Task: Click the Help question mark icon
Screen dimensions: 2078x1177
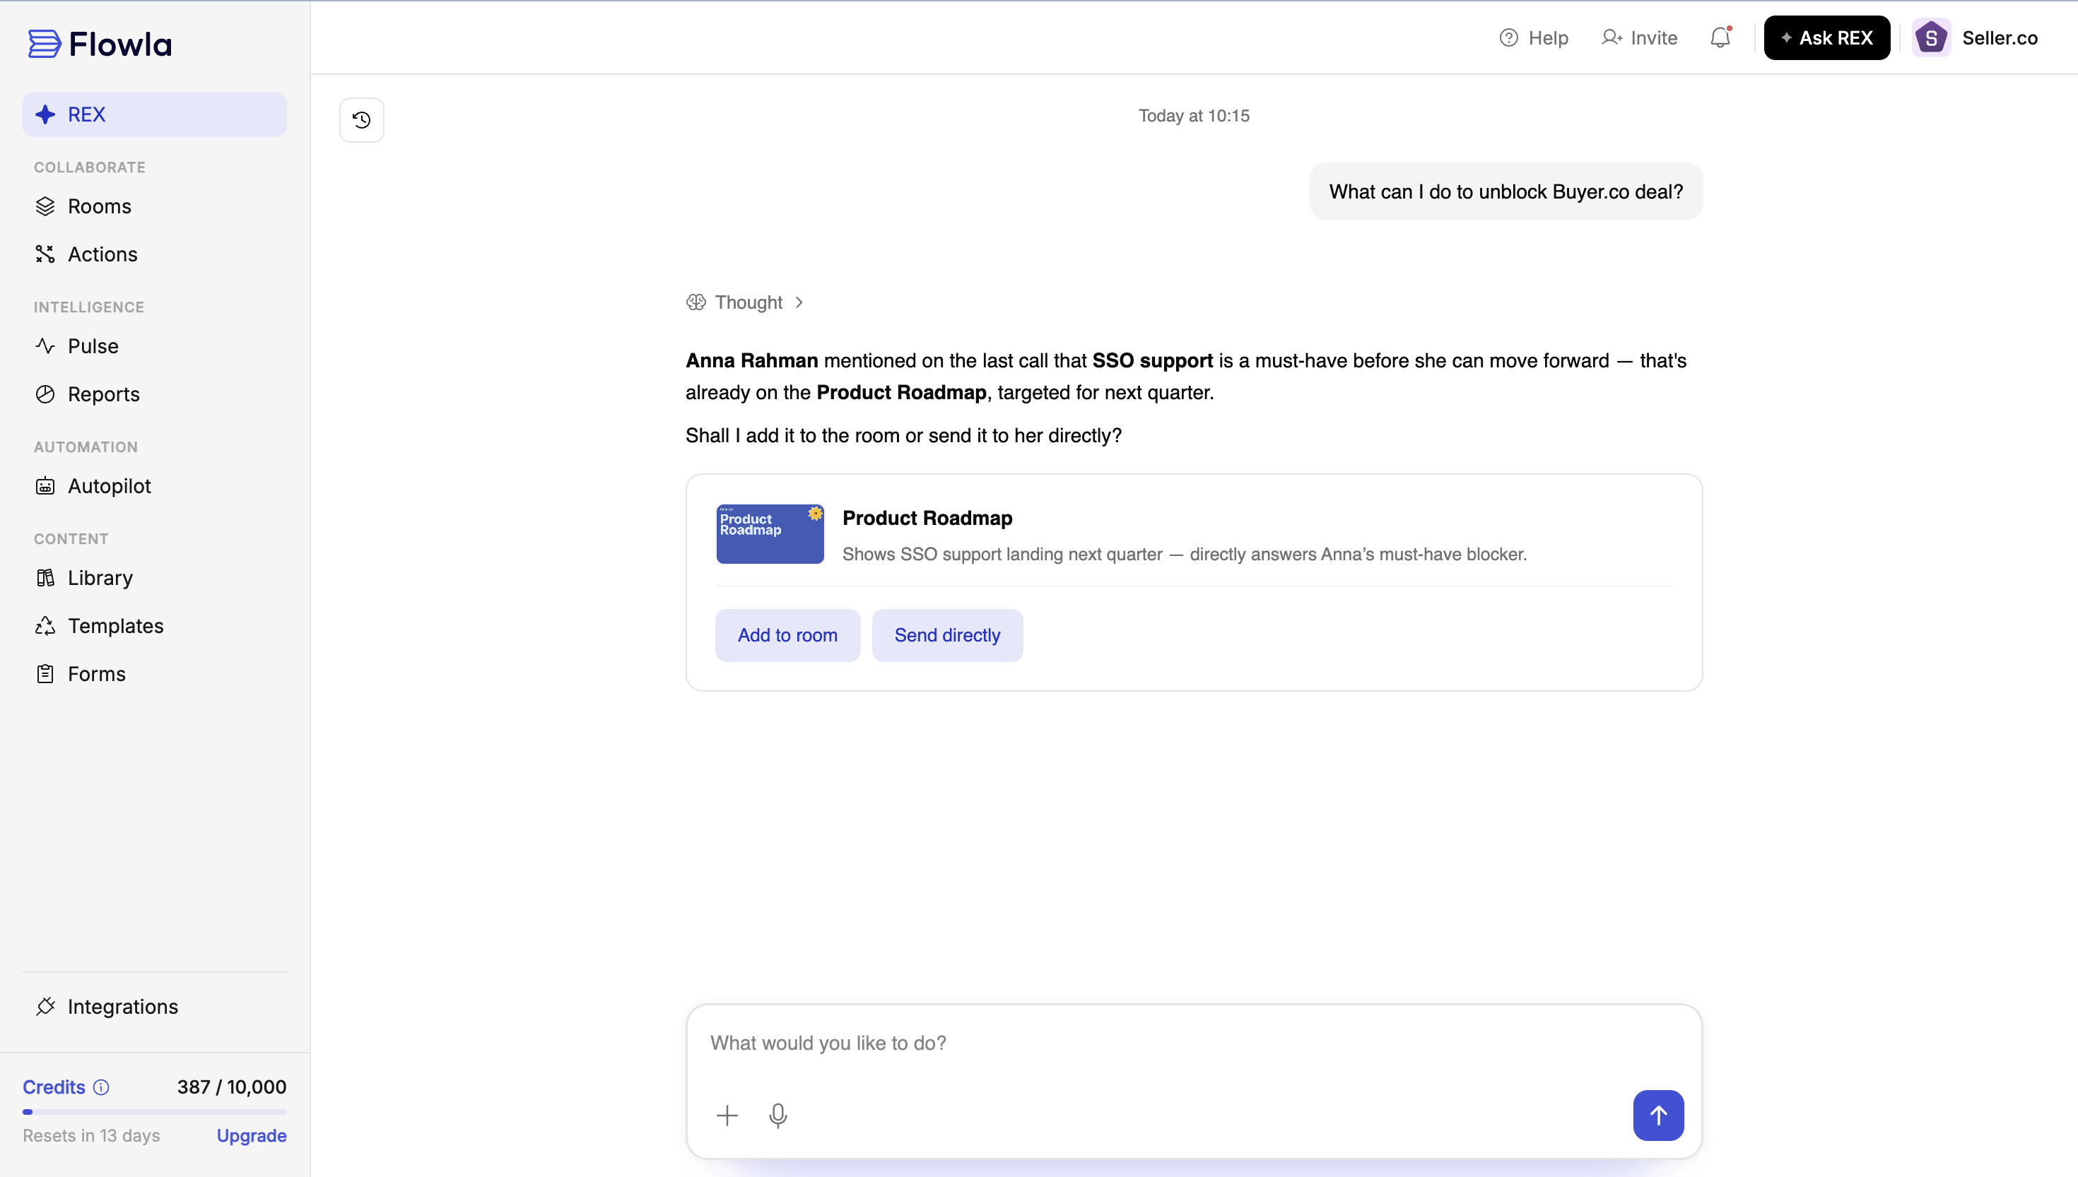Action: pos(1509,38)
